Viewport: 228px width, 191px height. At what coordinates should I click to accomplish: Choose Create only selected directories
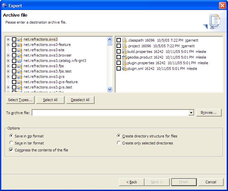pyautogui.click(x=119, y=143)
